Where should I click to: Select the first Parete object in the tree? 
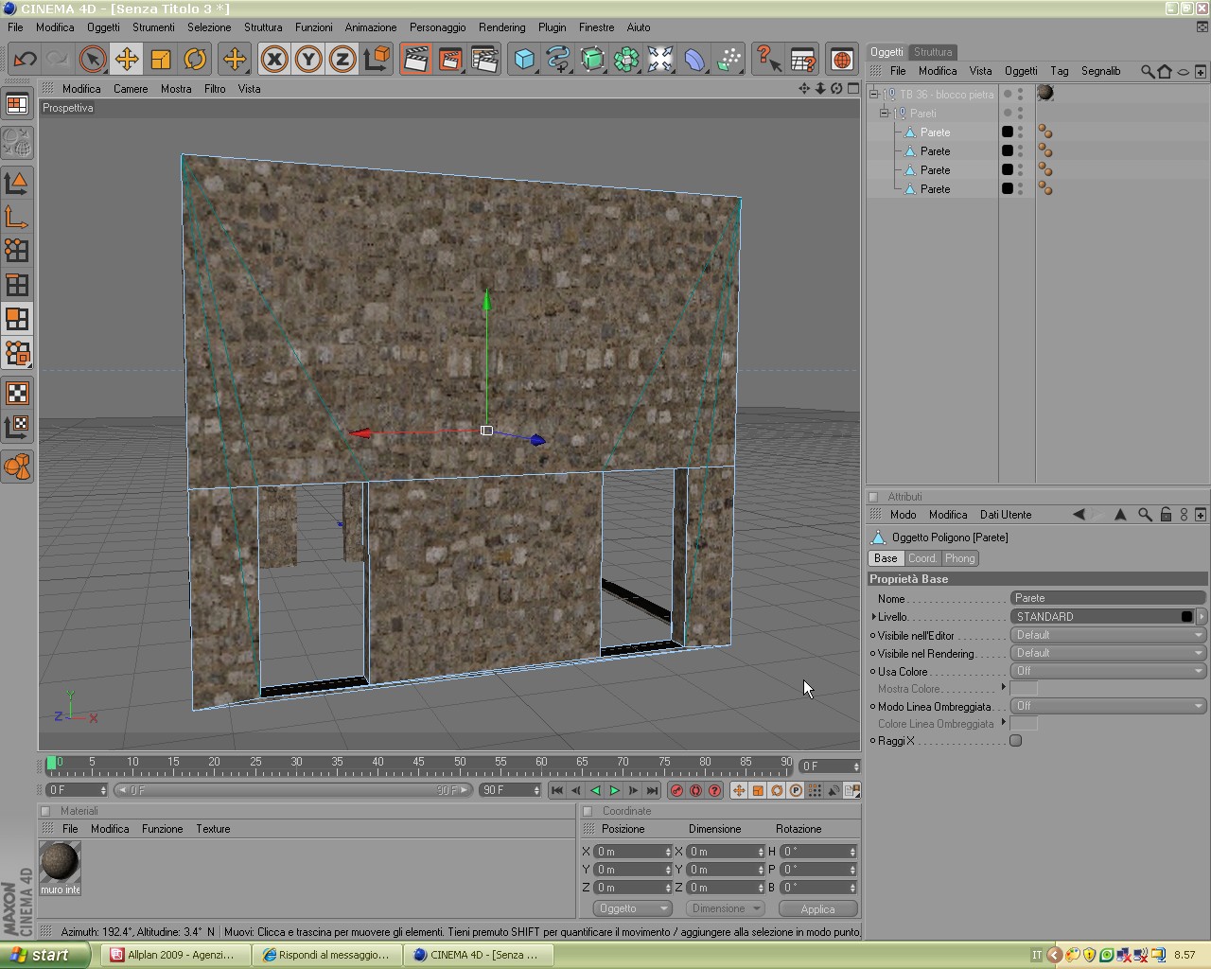pos(935,132)
